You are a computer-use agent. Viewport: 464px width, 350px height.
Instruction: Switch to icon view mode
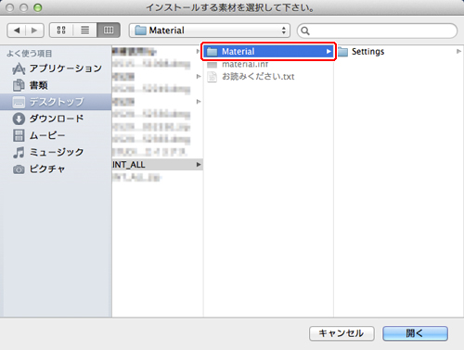tap(61, 31)
